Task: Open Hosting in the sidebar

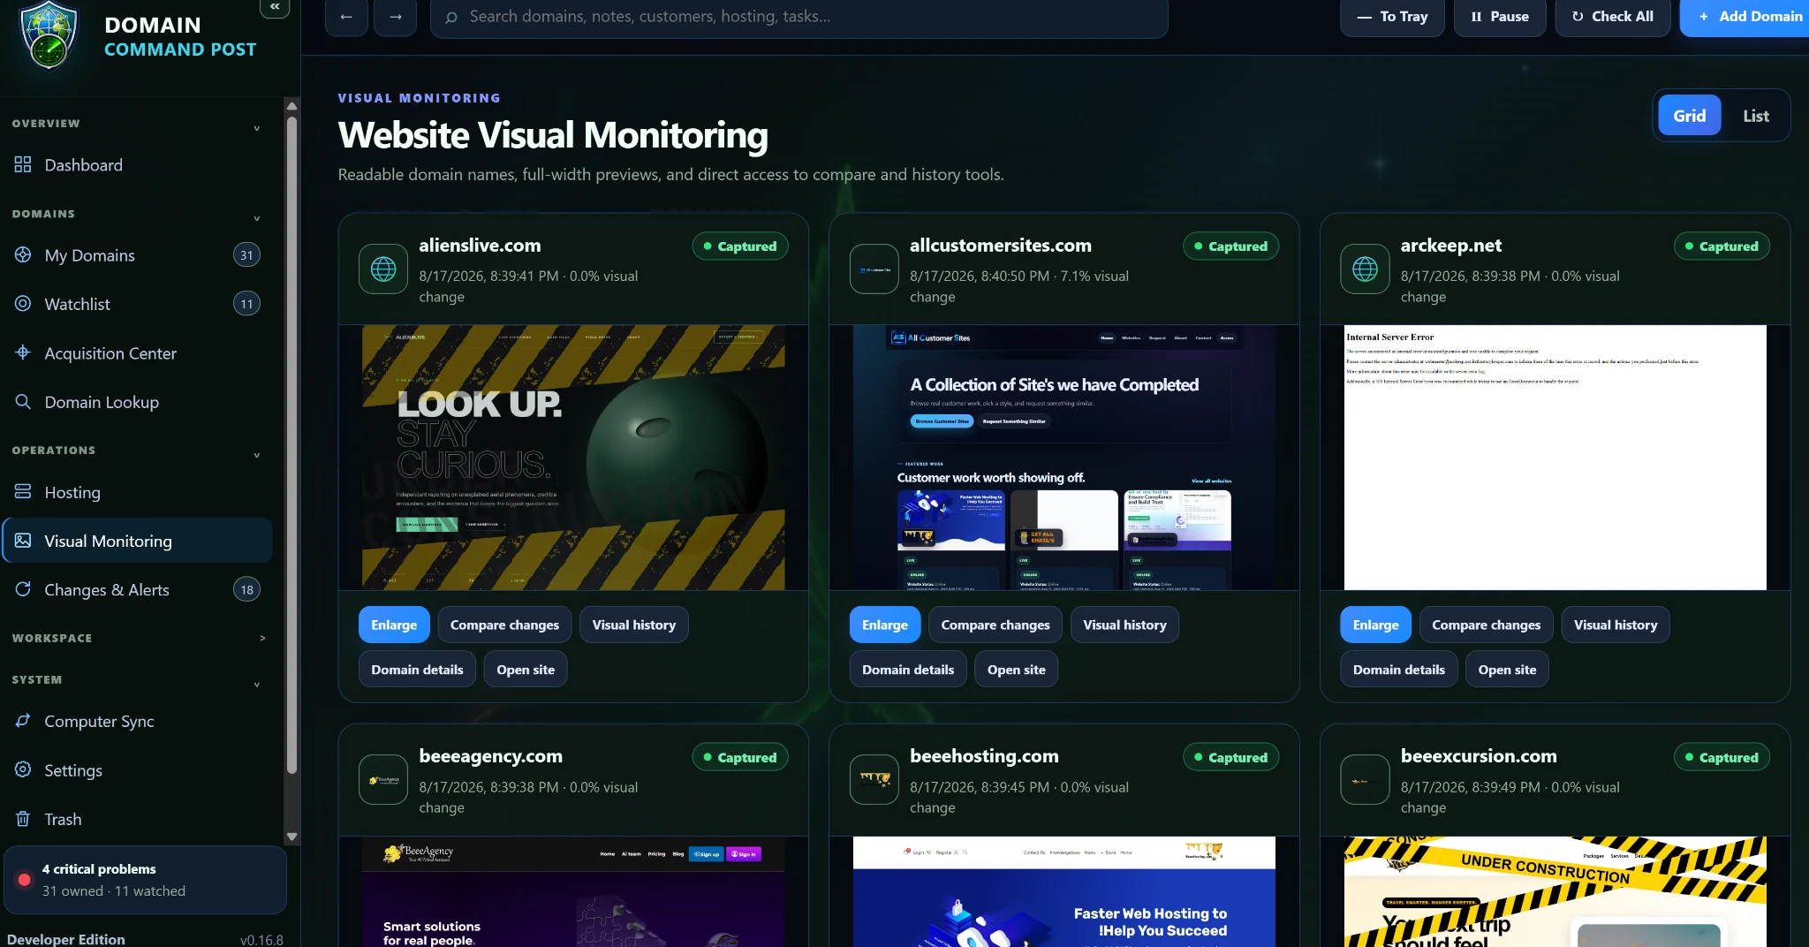Action: (x=137, y=491)
